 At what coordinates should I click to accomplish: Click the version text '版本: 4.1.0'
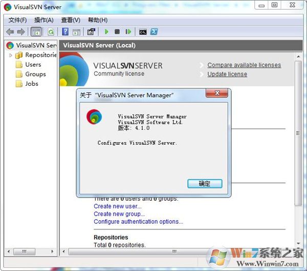134,128
